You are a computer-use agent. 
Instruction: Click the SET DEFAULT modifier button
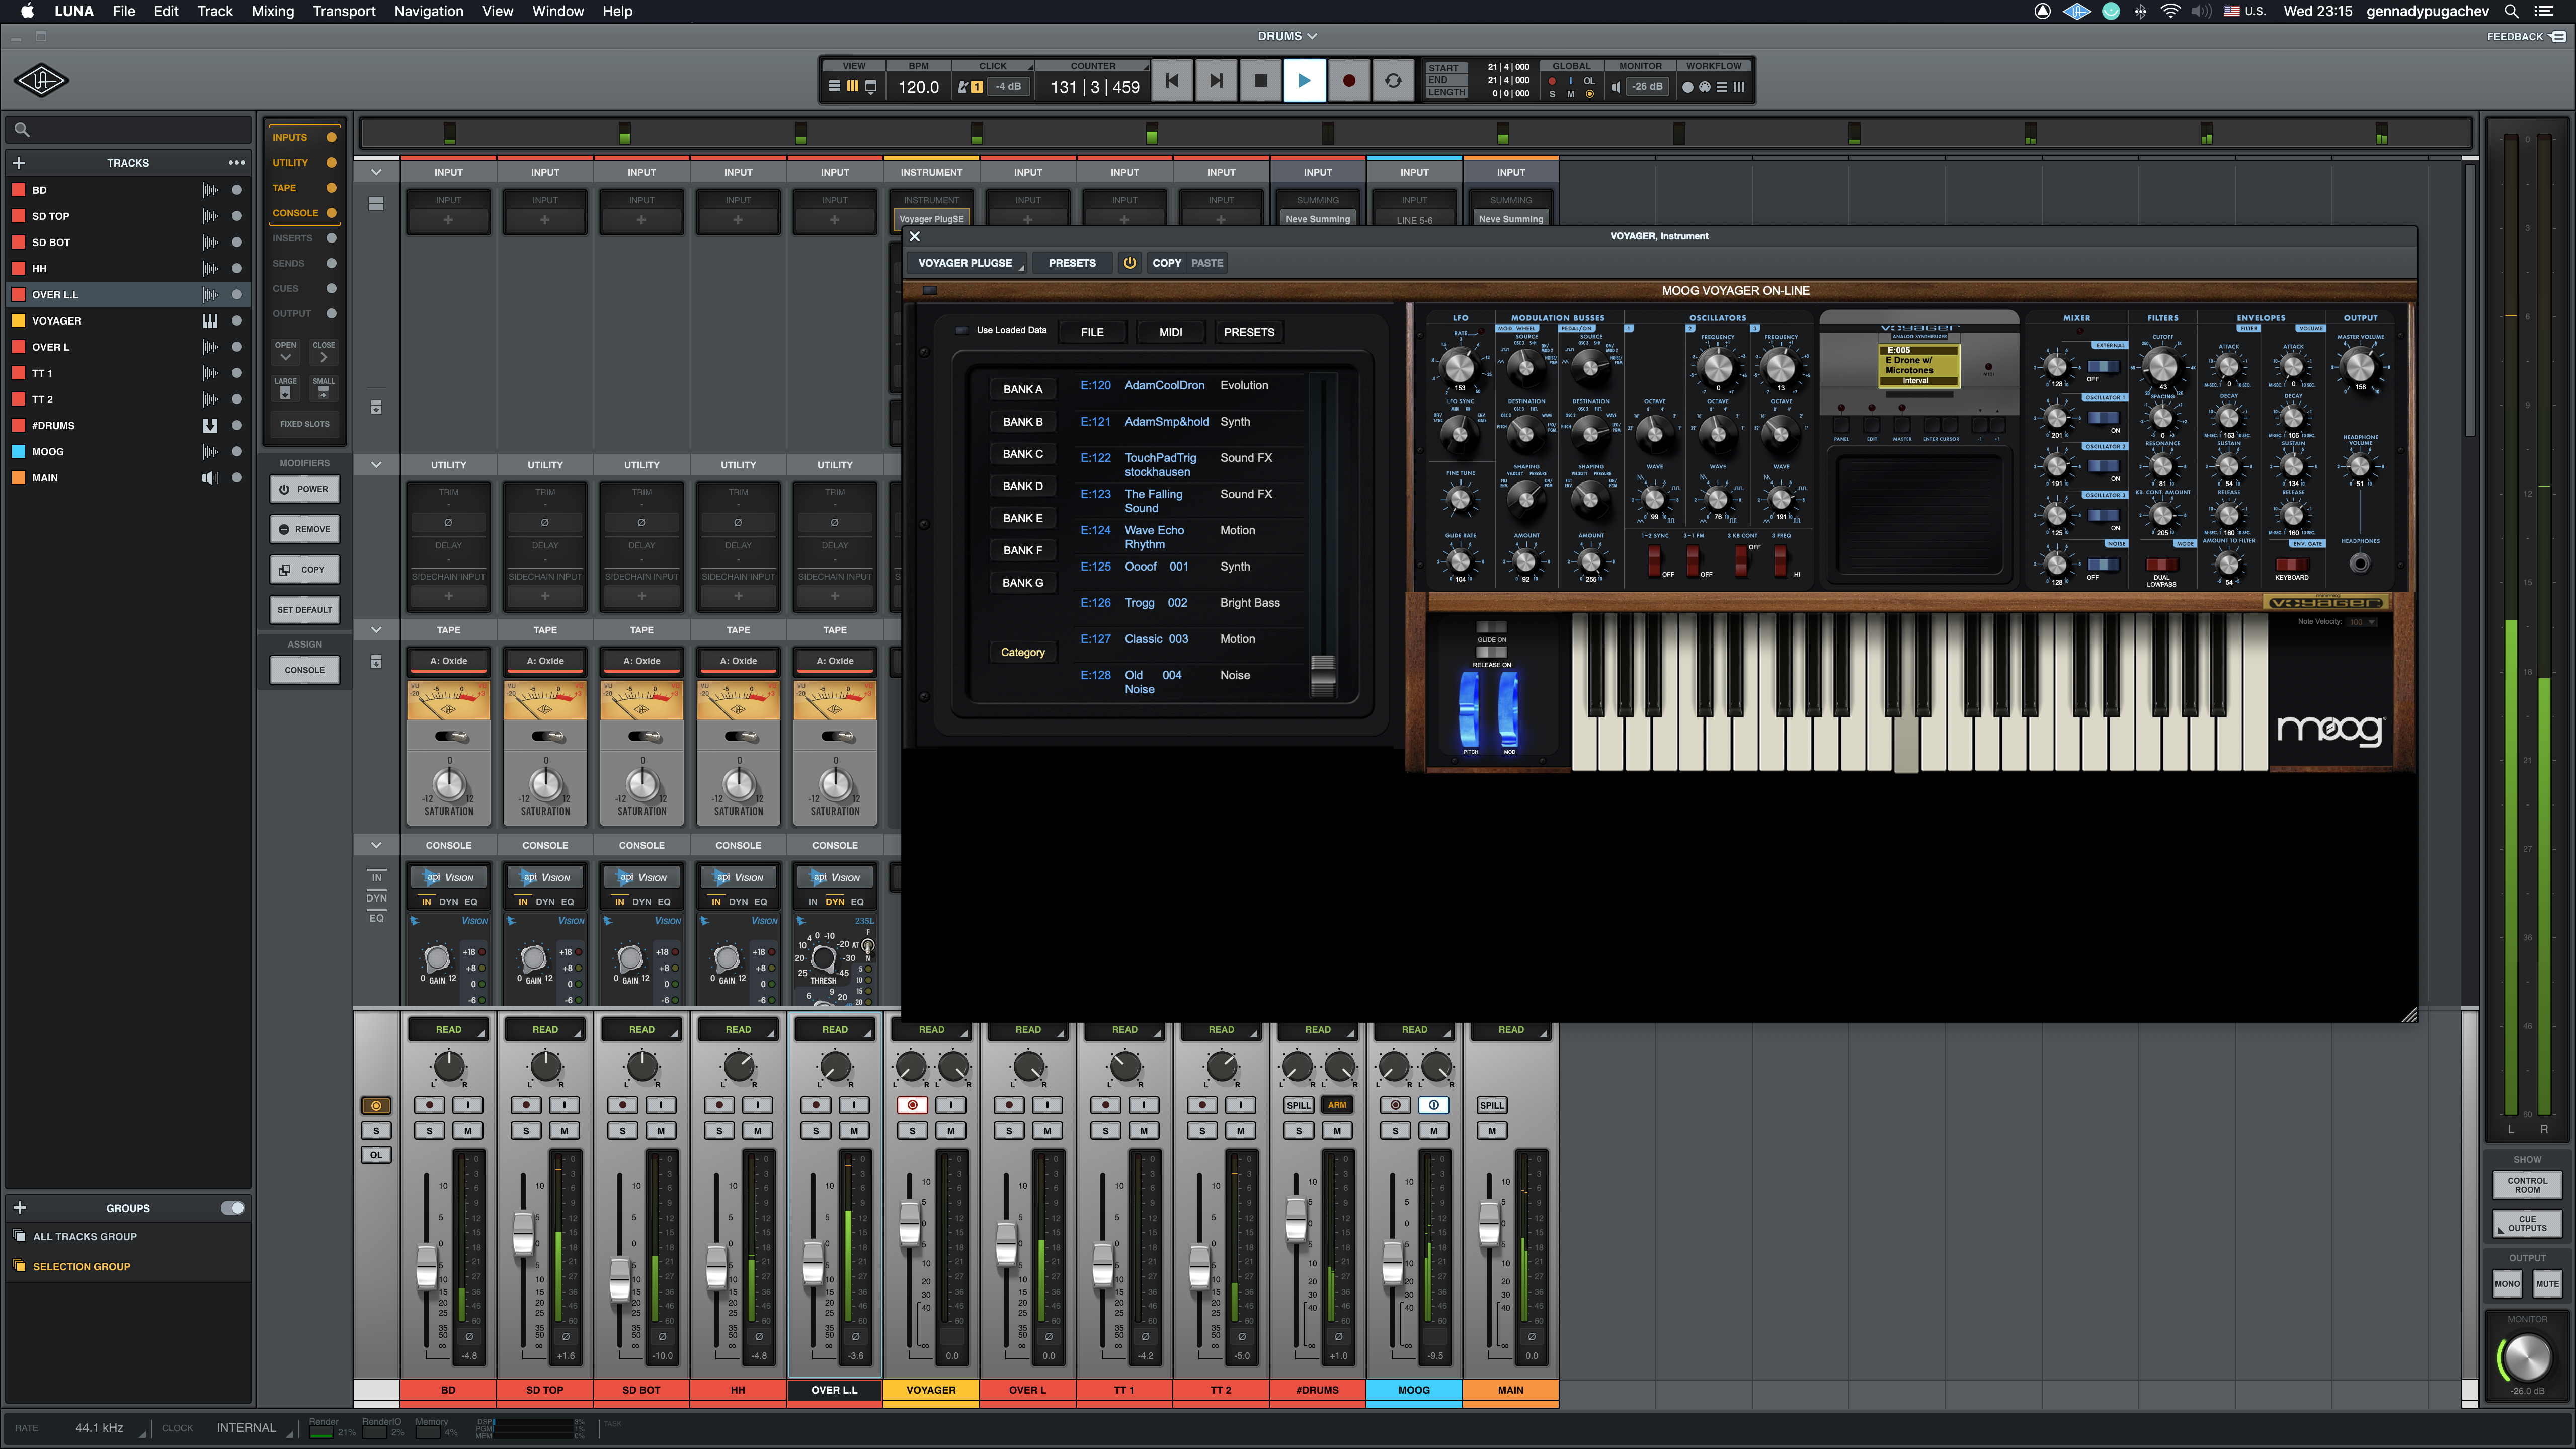304,610
